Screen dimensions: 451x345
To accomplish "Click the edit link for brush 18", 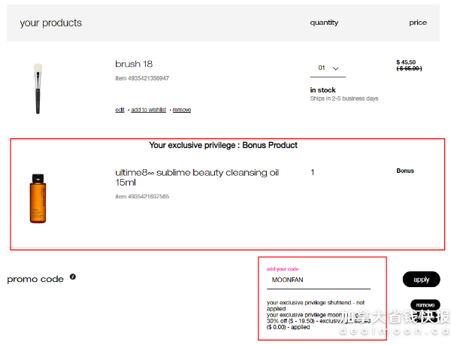I will click(120, 110).
